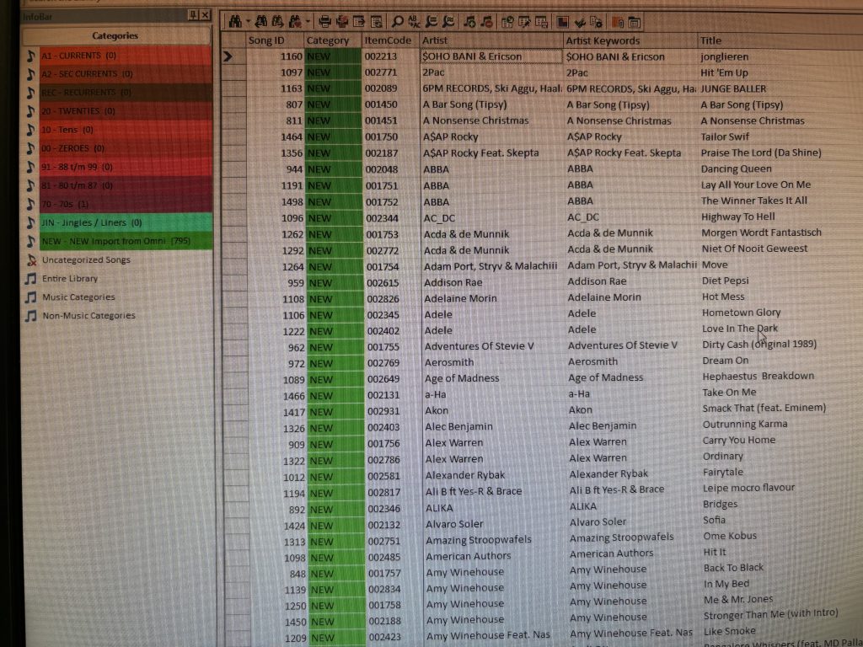
Task: Select JIN - Jingles / Liners category
Action: tap(126, 222)
